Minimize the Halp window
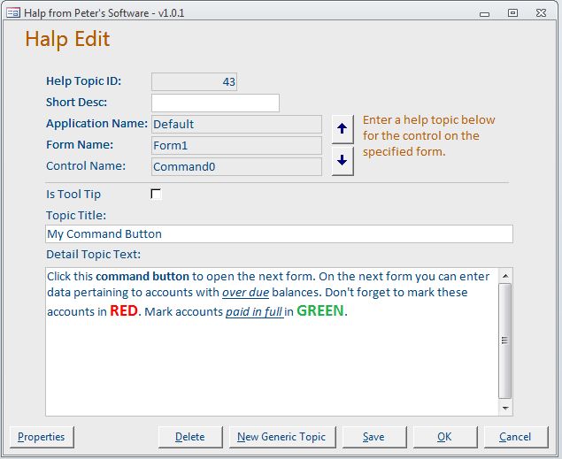Screen dimensions: 562x459 [484, 14]
